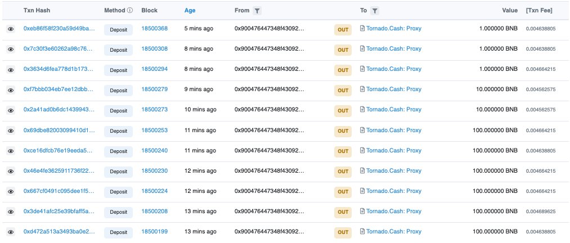Click the Method info icon
This screenshot has height=243, width=570.
[130, 11]
